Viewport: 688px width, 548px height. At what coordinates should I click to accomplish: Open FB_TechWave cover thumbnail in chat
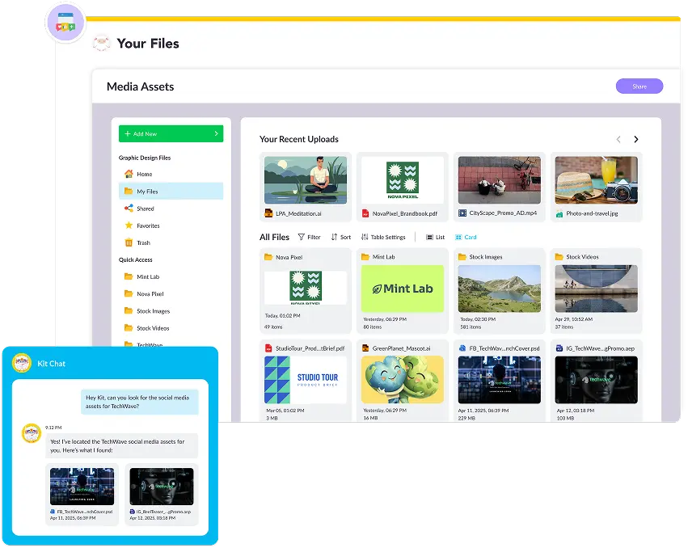point(82,487)
